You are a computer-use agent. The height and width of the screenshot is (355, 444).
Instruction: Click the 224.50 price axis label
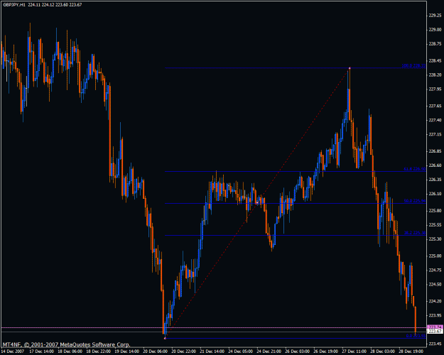tap(435, 284)
